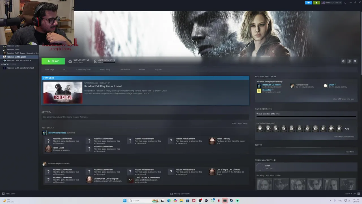The image size is (362, 204).
Task: Click View all friends who play
Action: 344,99
